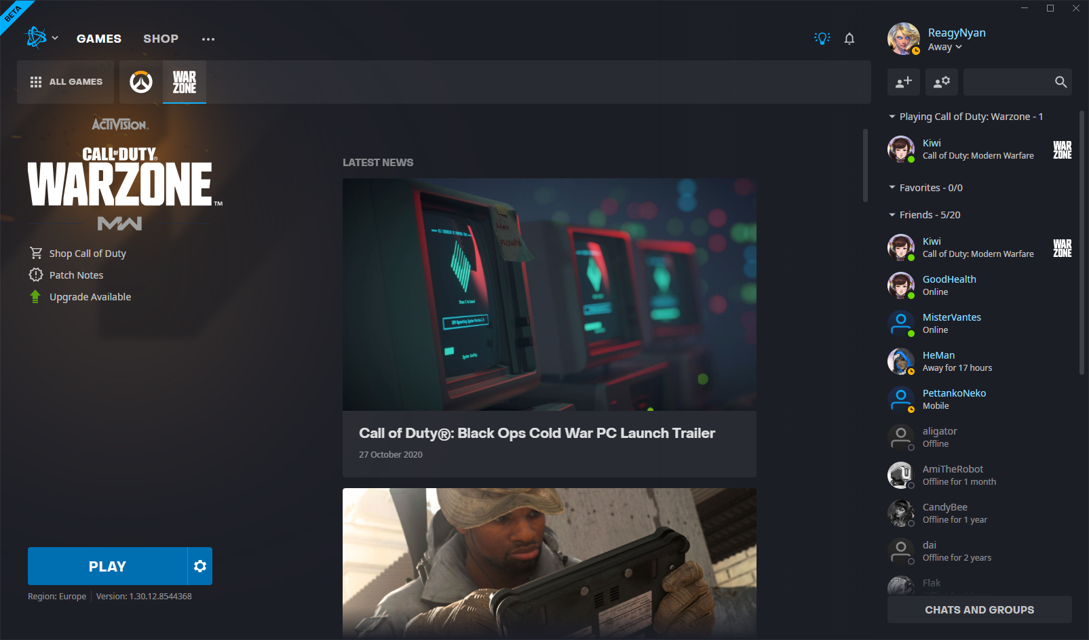Click the friends list scrollbar
1089x640 pixels.
click(x=1082, y=242)
